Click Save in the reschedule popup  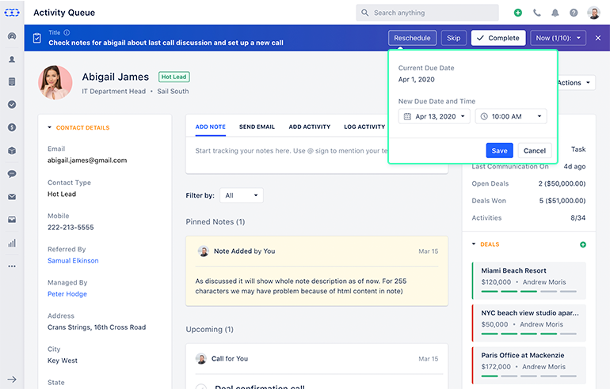coord(499,150)
